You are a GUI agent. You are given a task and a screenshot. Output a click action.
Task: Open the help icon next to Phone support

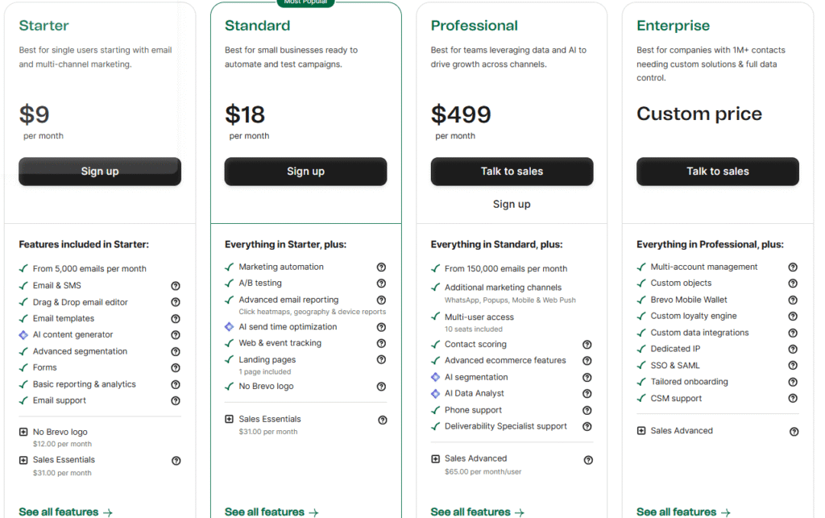point(588,410)
